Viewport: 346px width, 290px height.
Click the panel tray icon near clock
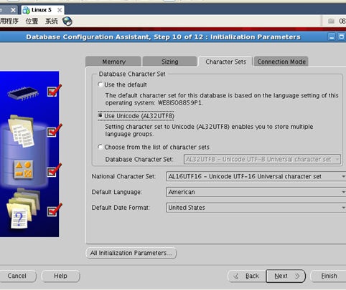point(331,21)
